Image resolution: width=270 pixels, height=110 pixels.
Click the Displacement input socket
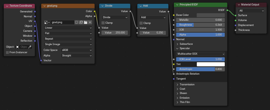pyautogui.click(x=235, y=25)
